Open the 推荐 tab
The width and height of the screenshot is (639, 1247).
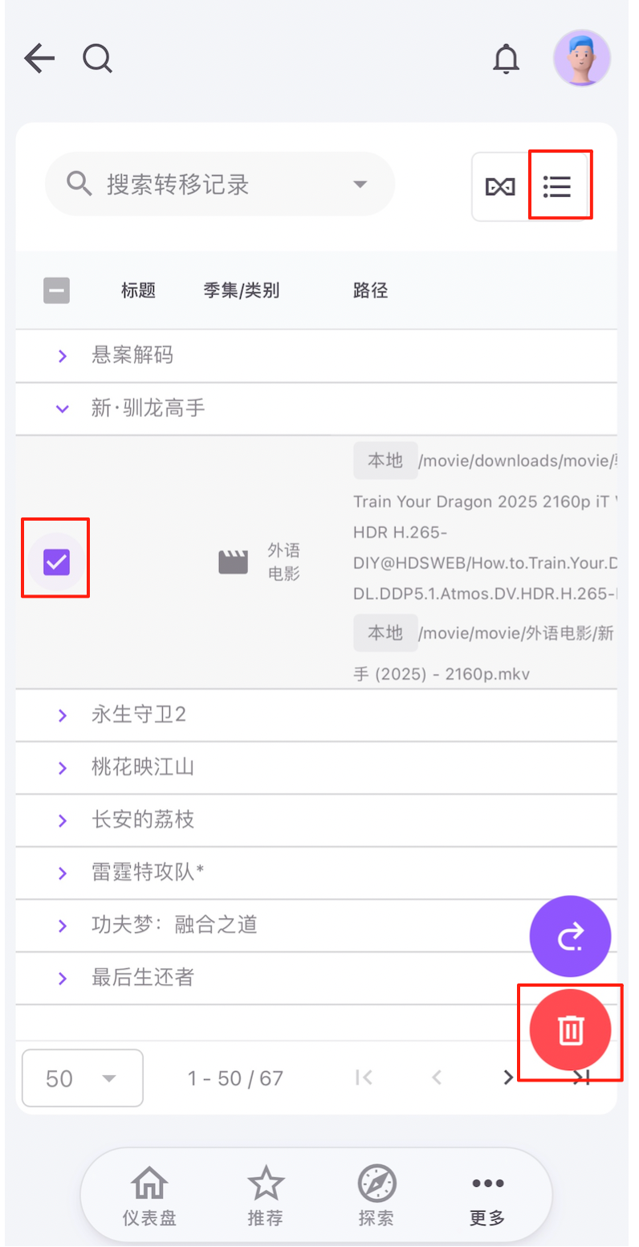tap(265, 1195)
